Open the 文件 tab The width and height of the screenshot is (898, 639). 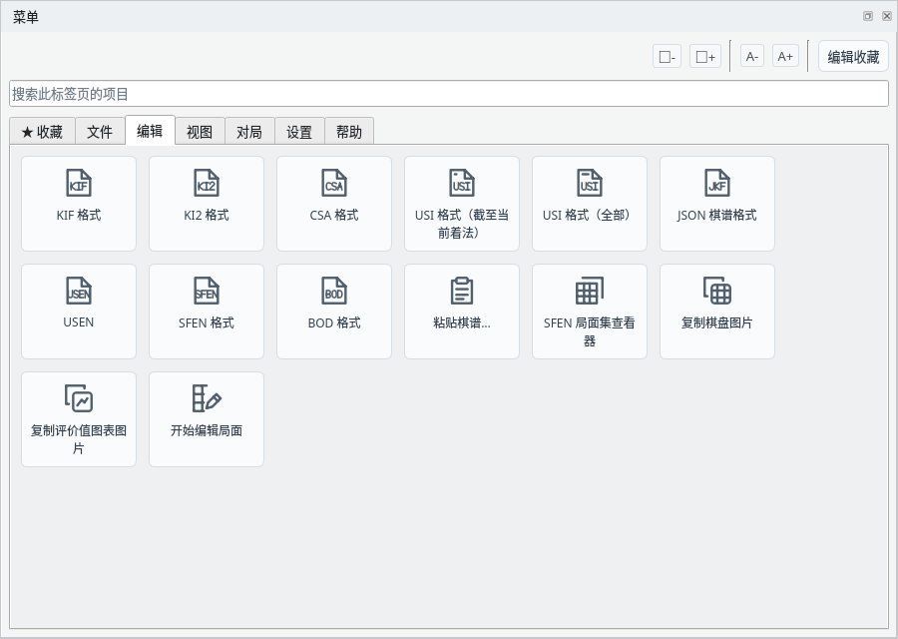click(100, 132)
